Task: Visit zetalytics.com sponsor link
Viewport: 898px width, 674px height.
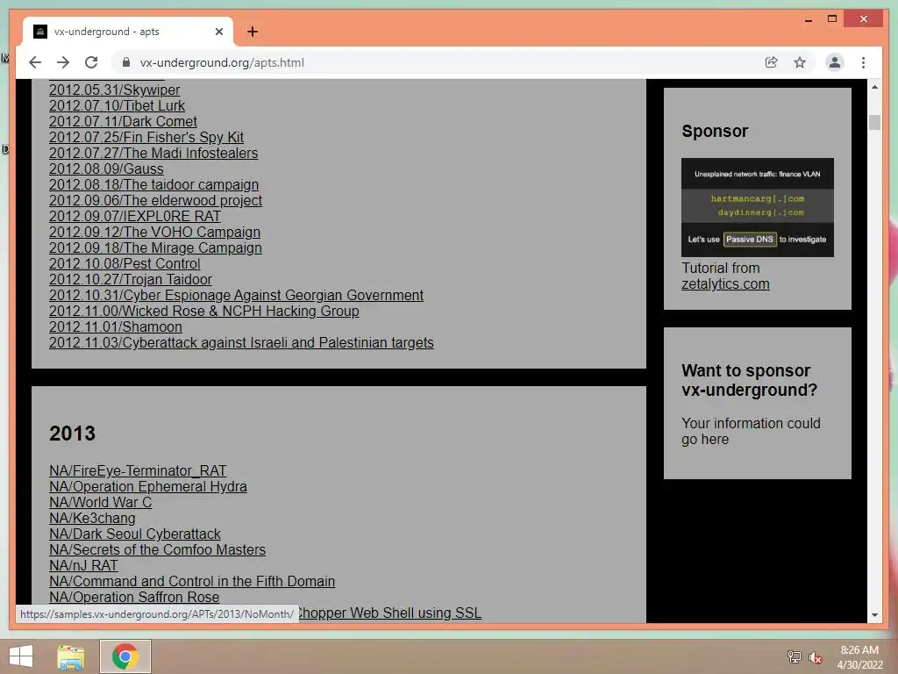Action: (x=725, y=283)
